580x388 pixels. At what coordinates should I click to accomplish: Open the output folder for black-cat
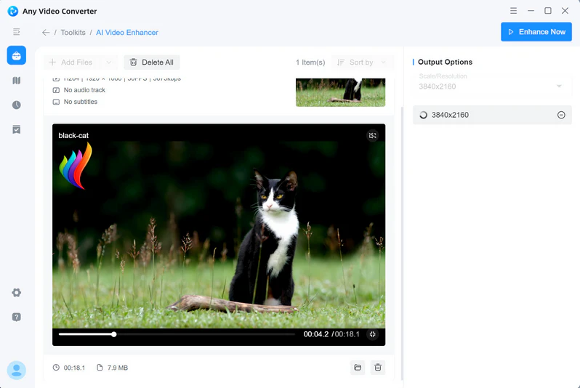coord(358,368)
